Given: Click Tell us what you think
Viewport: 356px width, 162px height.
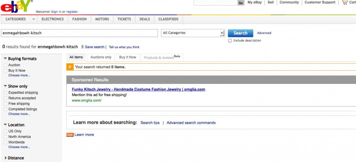Looking at the screenshot, I should coord(124,47).
